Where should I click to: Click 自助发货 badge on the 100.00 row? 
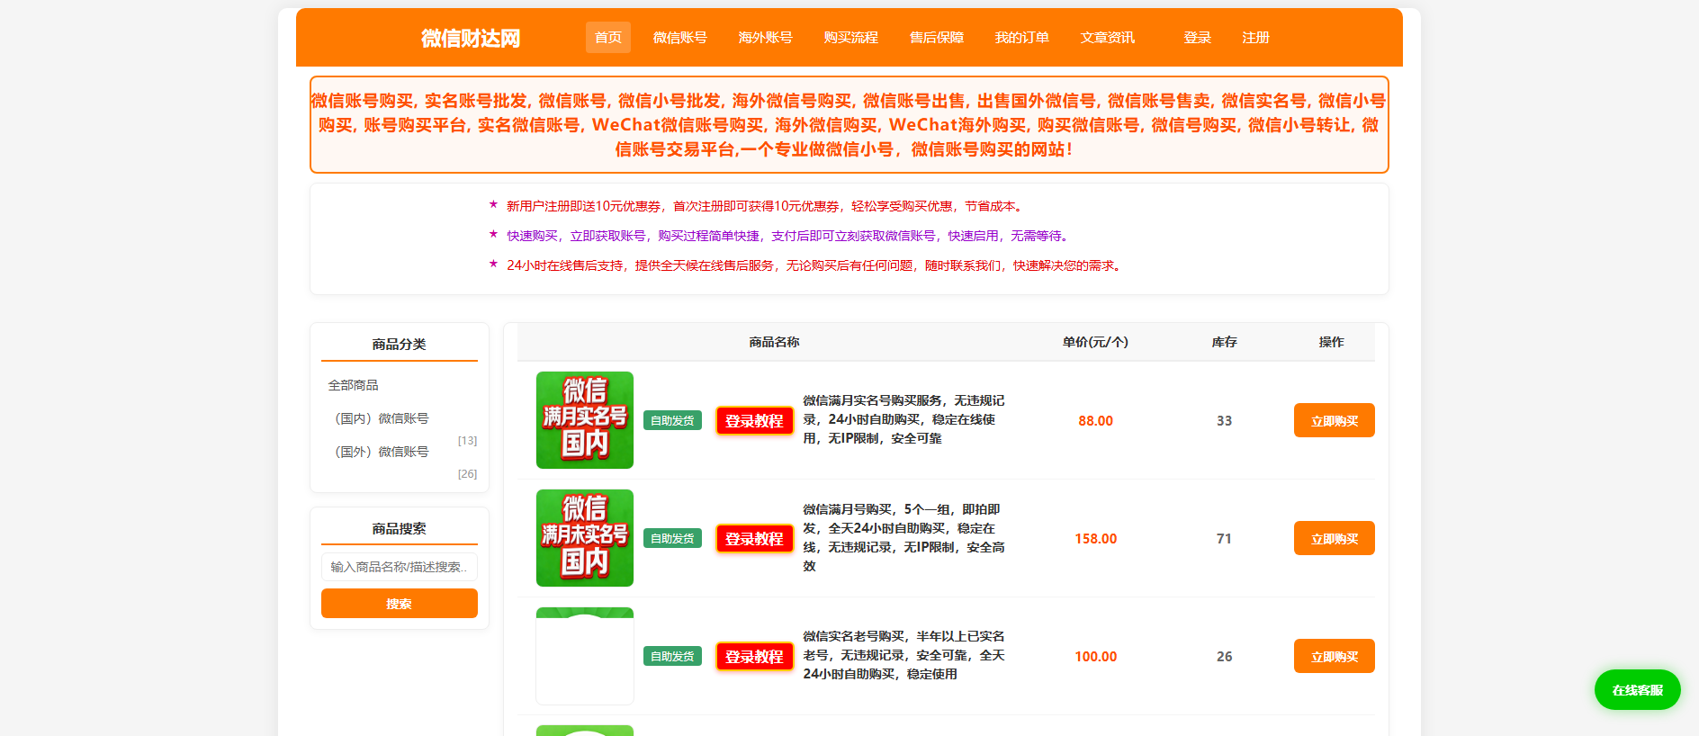(x=672, y=657)
